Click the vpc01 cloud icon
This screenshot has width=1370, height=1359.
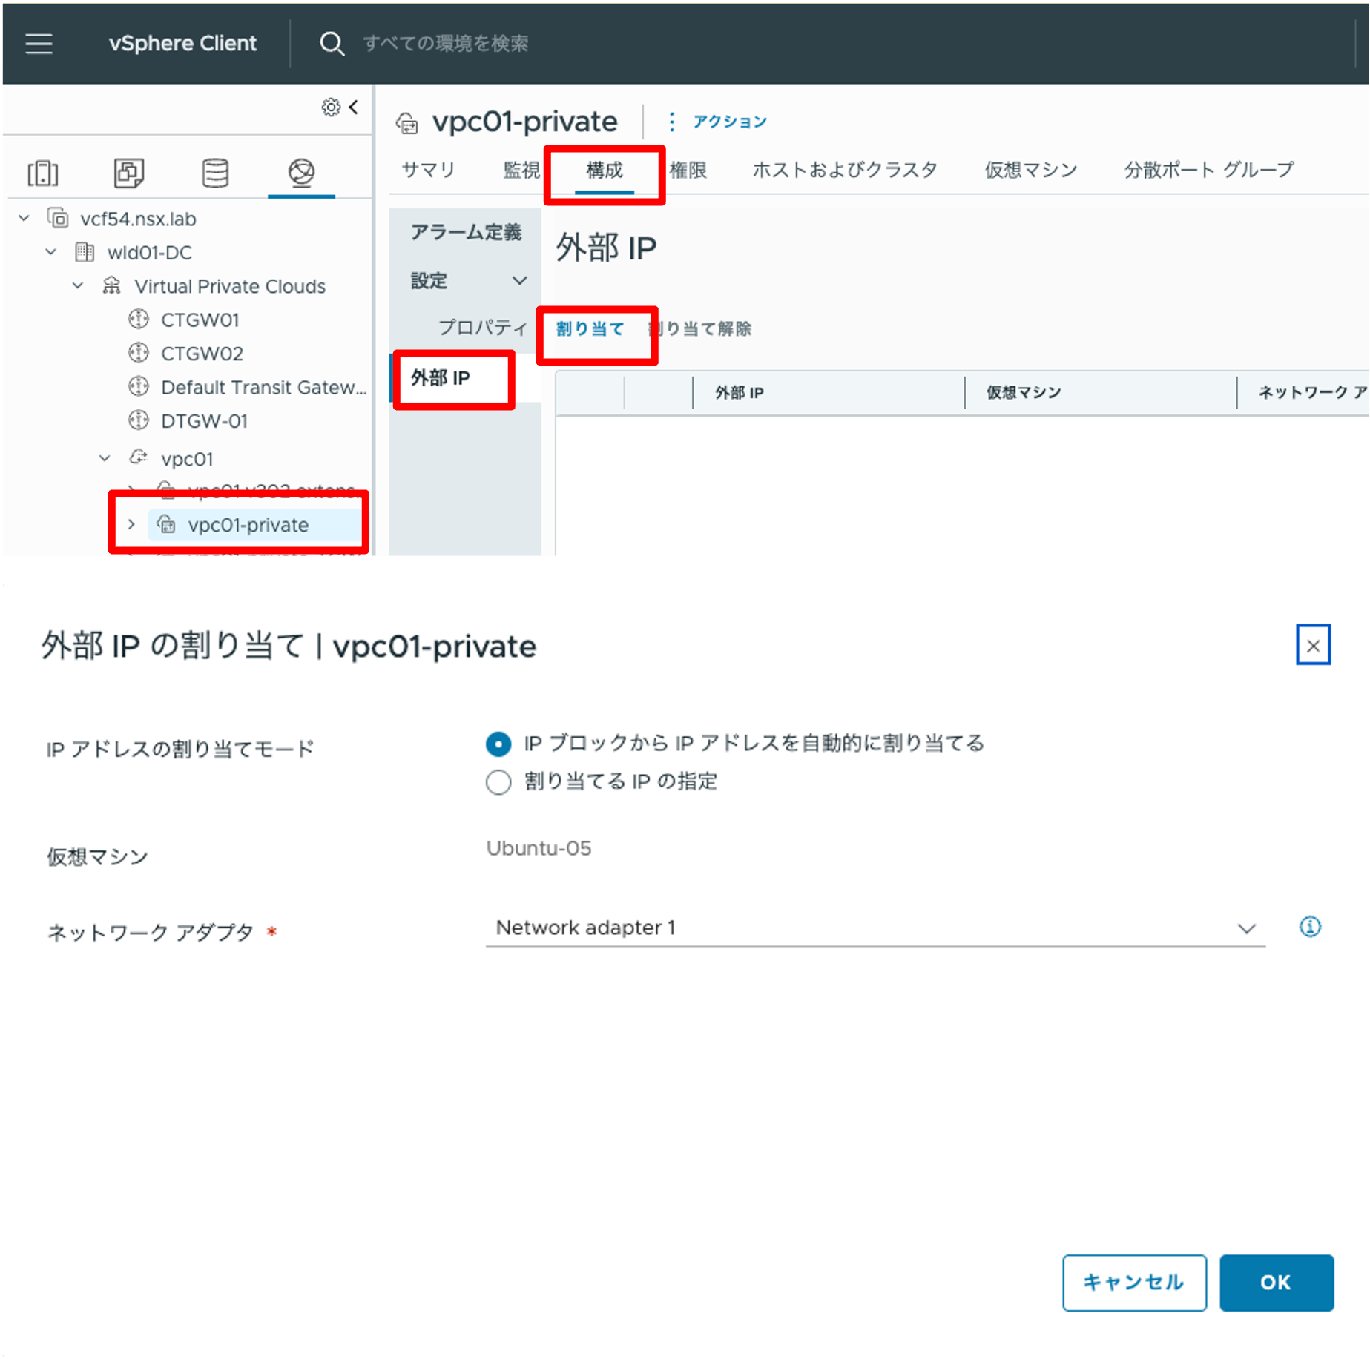point(139,457)
